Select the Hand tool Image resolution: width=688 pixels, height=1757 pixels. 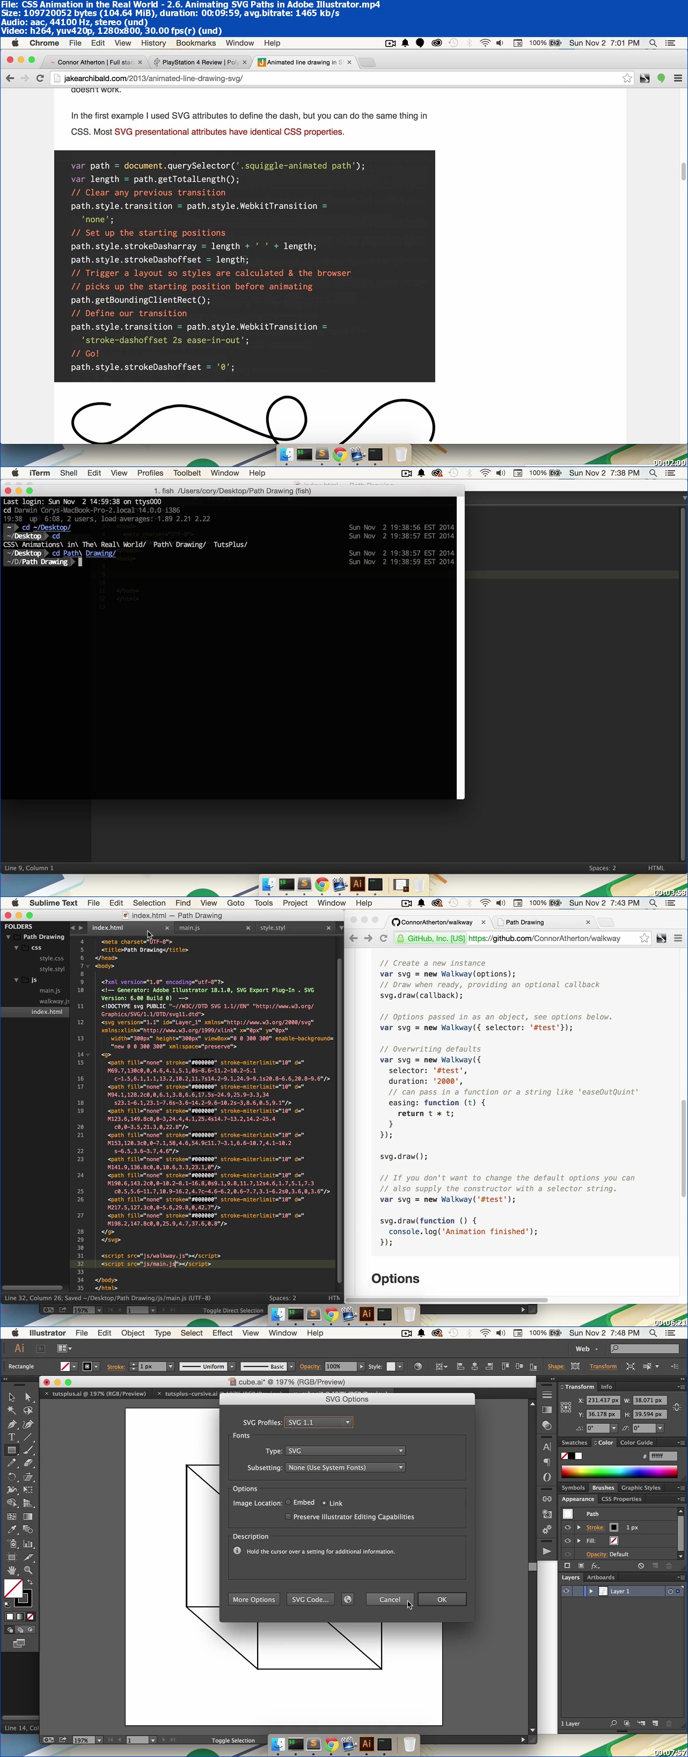12,1570
